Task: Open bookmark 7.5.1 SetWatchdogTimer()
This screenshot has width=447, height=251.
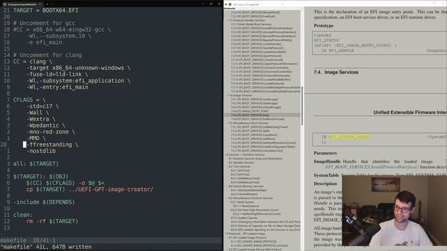Action: click(x=260, y=127)
